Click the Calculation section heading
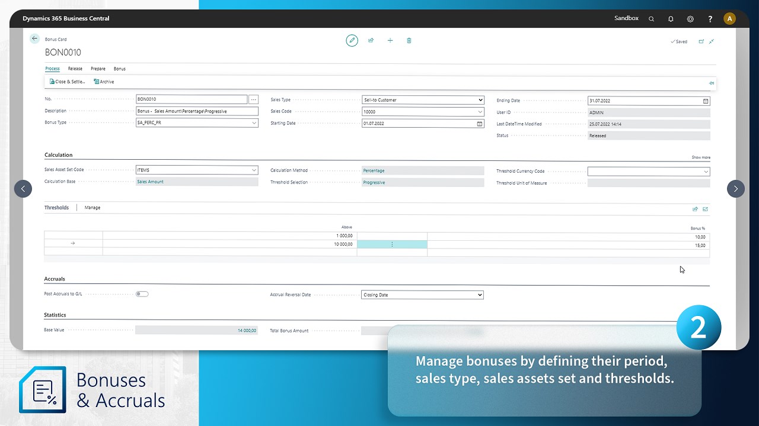759x426 pixels. [x=58, y=155]
